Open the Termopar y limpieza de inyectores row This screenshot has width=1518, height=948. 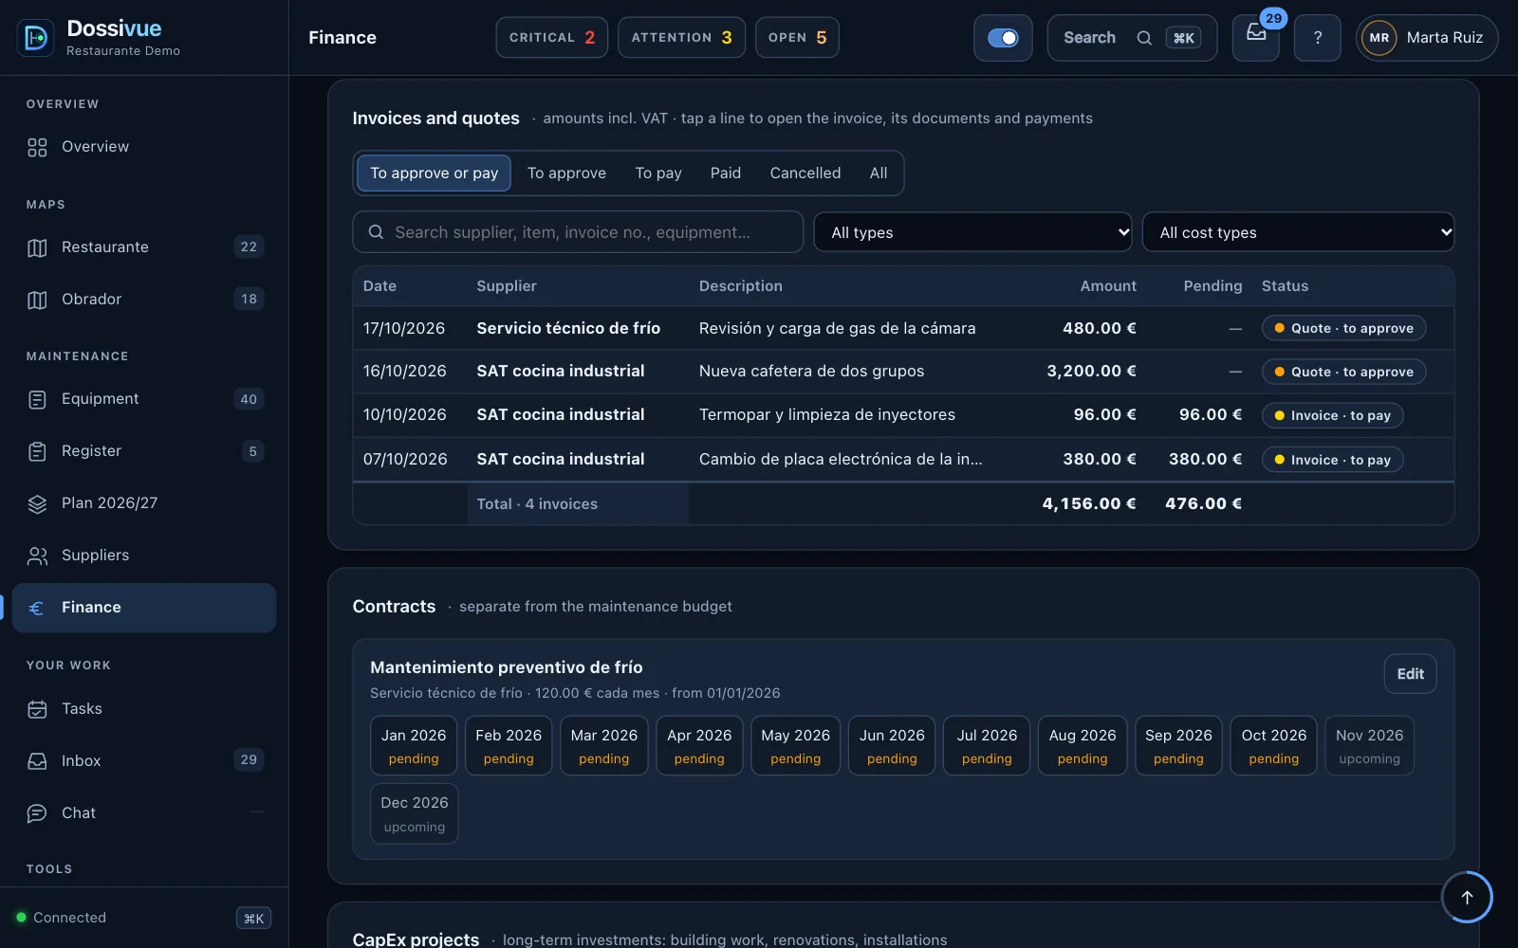coord(903,415)
